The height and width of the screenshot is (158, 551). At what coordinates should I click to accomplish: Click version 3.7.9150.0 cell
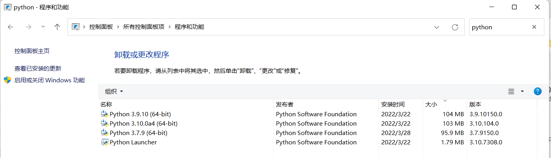[x=484, y=133]
